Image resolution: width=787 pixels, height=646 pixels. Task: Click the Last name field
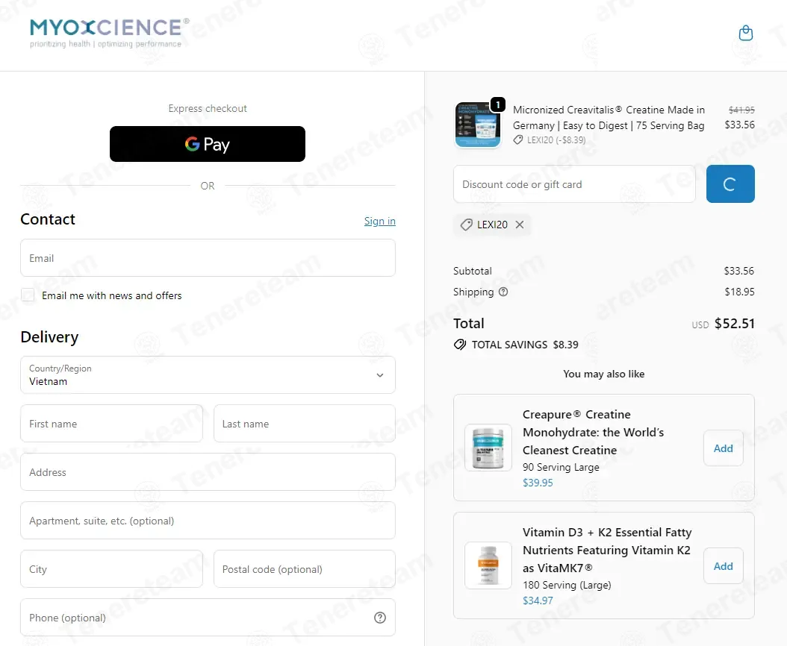[305, 424]
